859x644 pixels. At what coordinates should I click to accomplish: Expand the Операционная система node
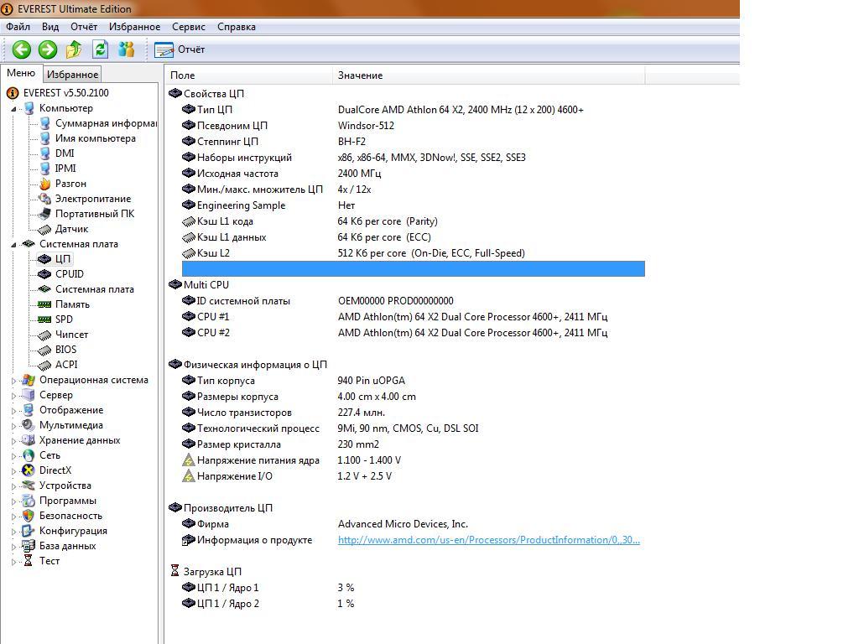point(13,380)
